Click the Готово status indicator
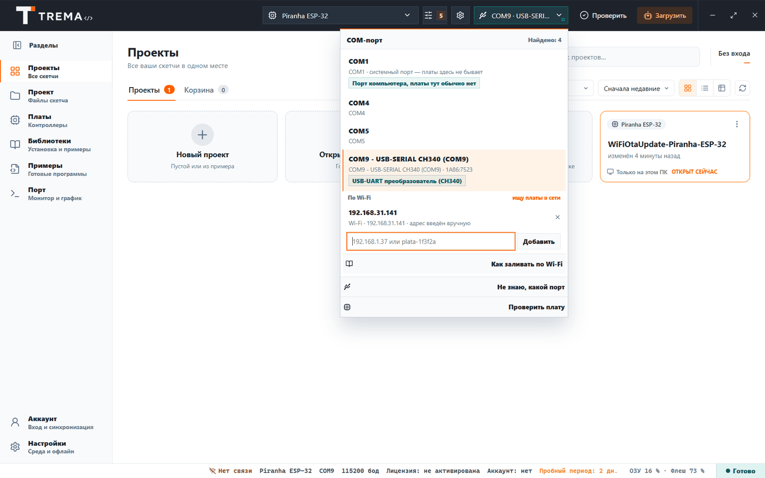This screenshot has height=478, width=765. coord(741,471)
